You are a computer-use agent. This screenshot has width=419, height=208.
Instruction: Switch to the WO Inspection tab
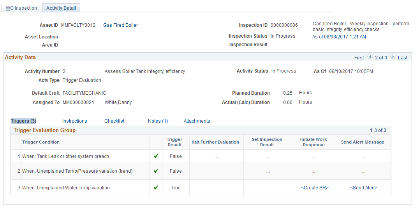pos(21,8)
